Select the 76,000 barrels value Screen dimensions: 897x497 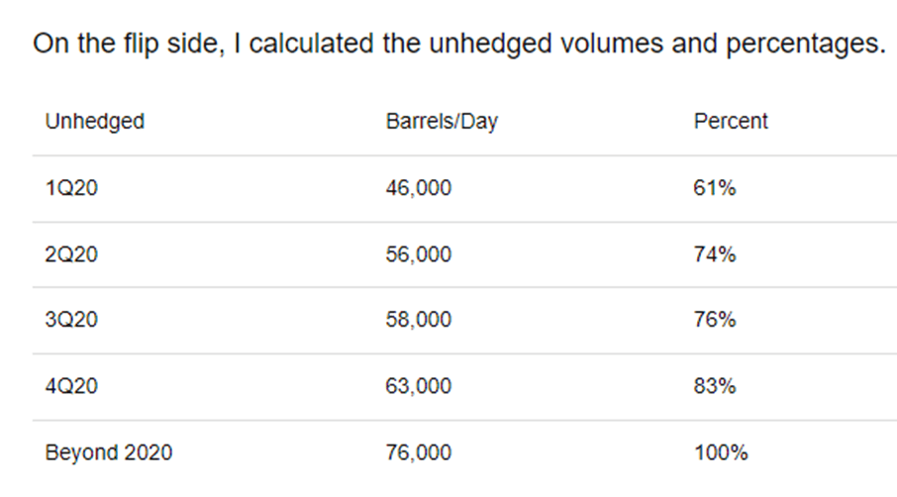418,452
